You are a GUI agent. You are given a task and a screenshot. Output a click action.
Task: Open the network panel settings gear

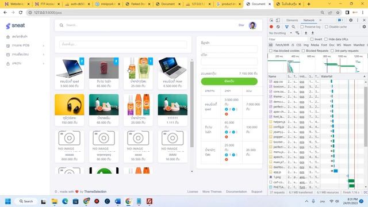tap(364, 27)
